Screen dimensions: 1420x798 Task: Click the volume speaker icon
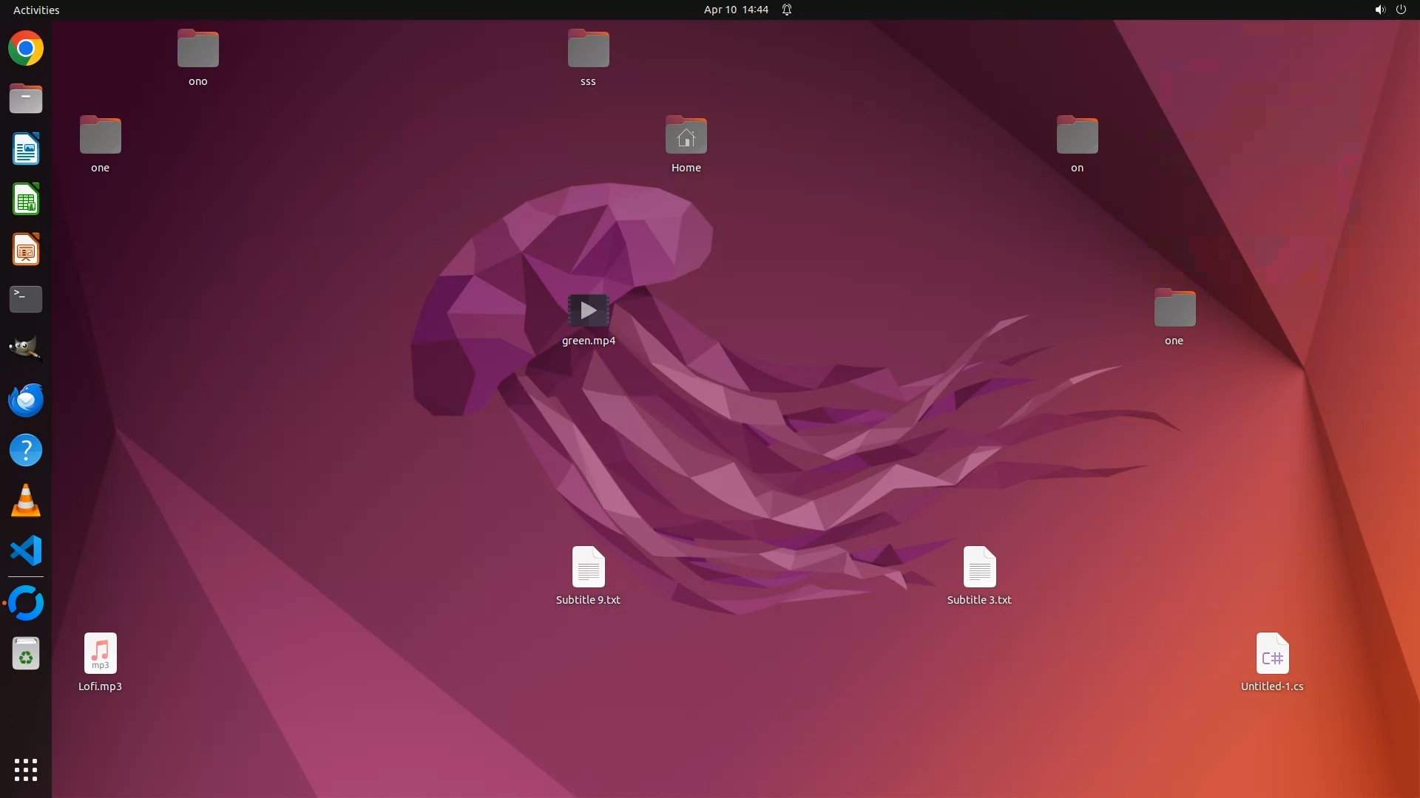pos(1379,10)
